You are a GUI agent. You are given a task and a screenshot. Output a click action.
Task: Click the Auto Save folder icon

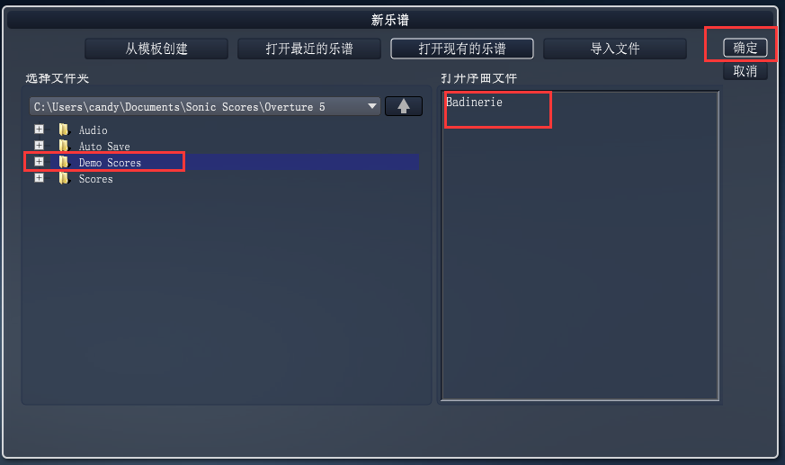click(64, 147)
